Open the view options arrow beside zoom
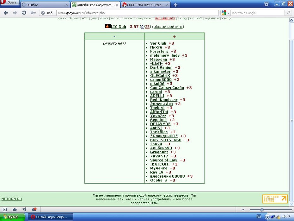Screen dimensions: 294x221 (243, 210)
